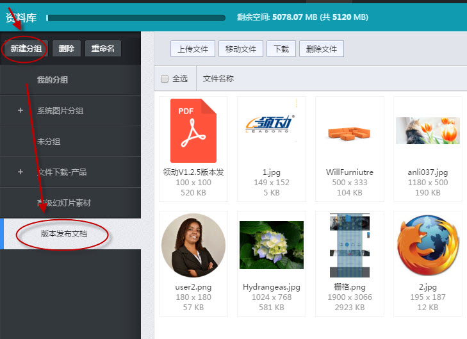The width and height of the screenshot is (467, 339).
Task: Click the 新建分组 button
Action: click(x=26, y=49)
